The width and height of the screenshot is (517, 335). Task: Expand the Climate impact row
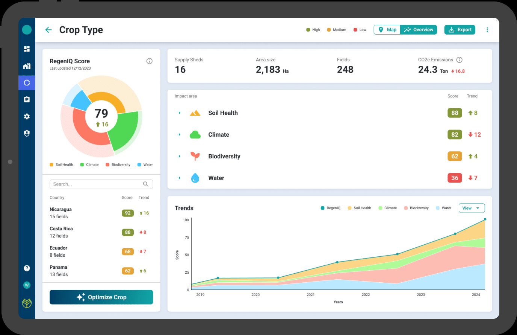pos(180,134)
